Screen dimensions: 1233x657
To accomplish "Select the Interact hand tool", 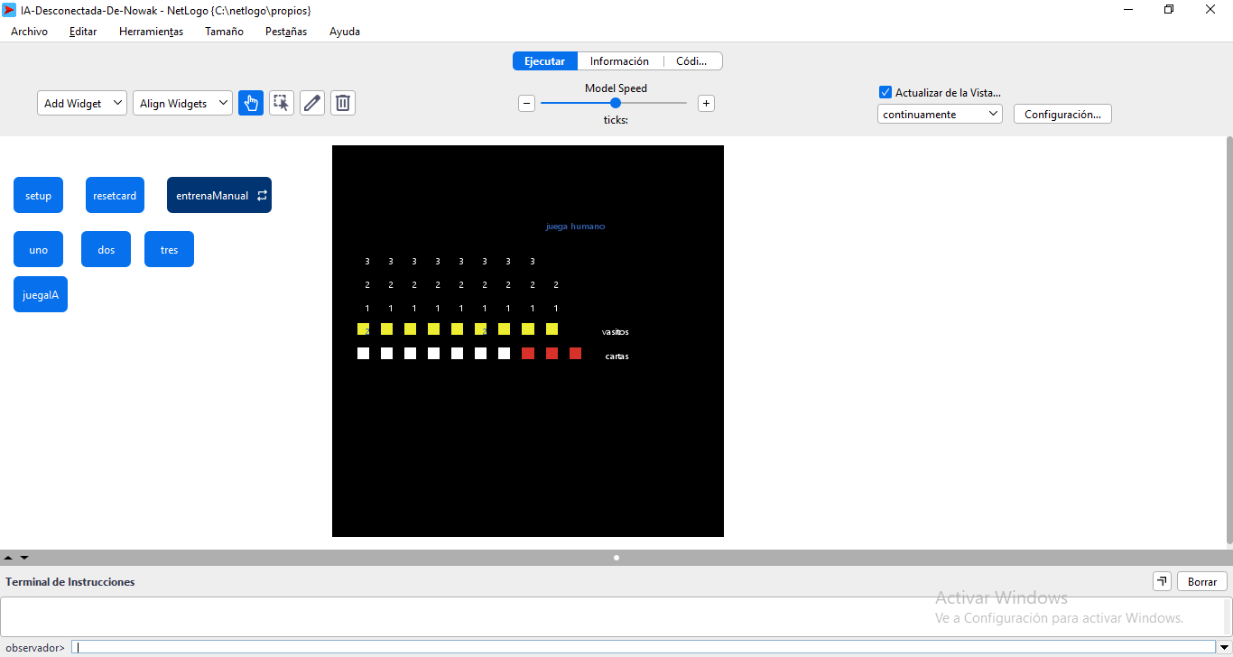I will coord(251,103).
